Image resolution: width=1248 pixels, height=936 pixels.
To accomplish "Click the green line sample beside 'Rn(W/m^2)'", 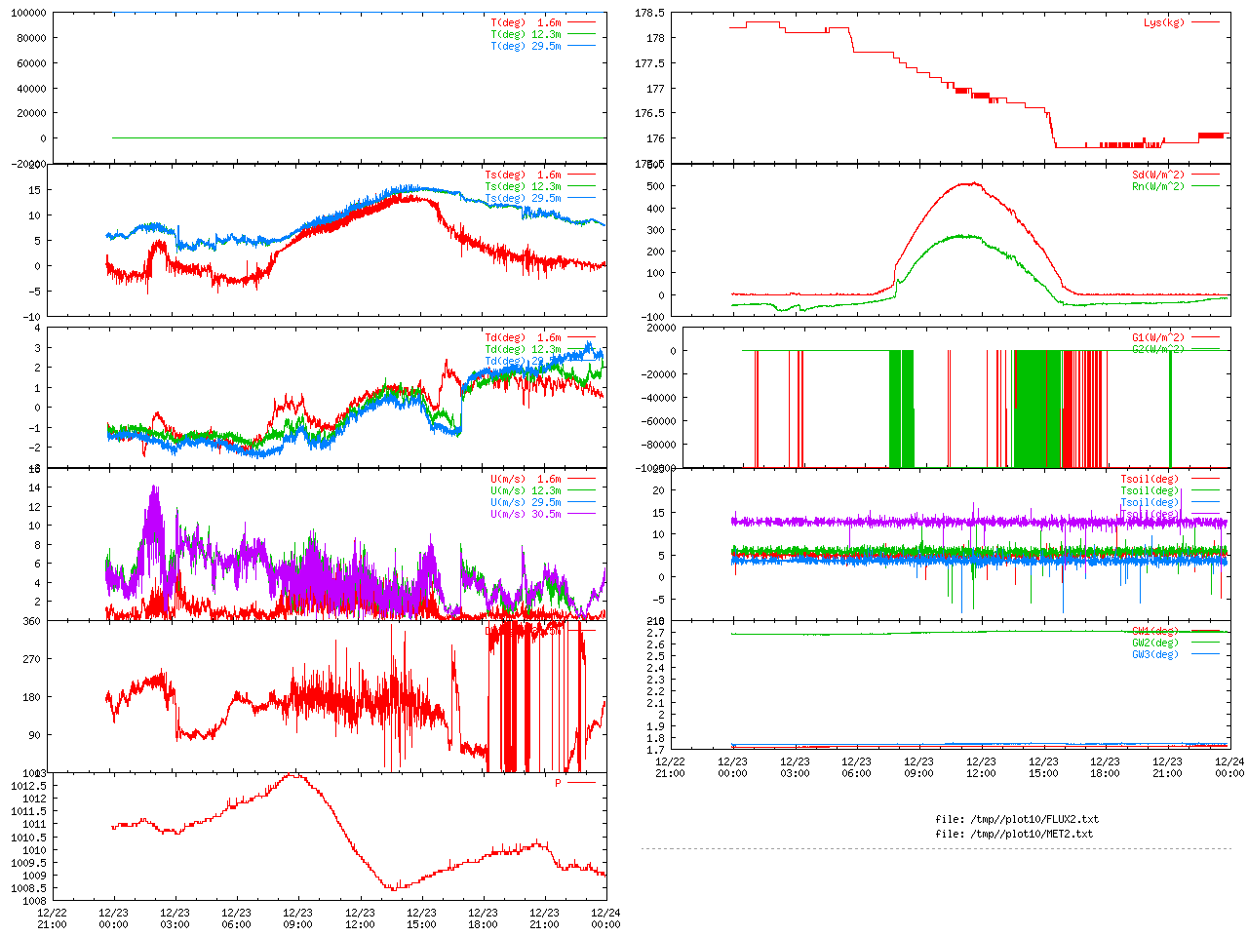I will coord(1204,187).
